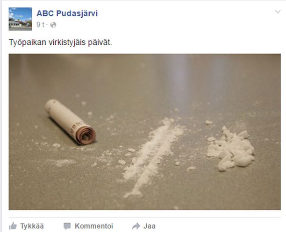286x232 pixels.
Task: Open the posted photo in viewer
Action: click(145, 132)
